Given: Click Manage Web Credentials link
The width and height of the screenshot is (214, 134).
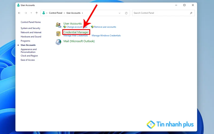Looking at the screenshot, I should (76, 36).
